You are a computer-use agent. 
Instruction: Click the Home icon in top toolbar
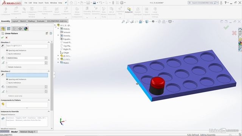71,3
